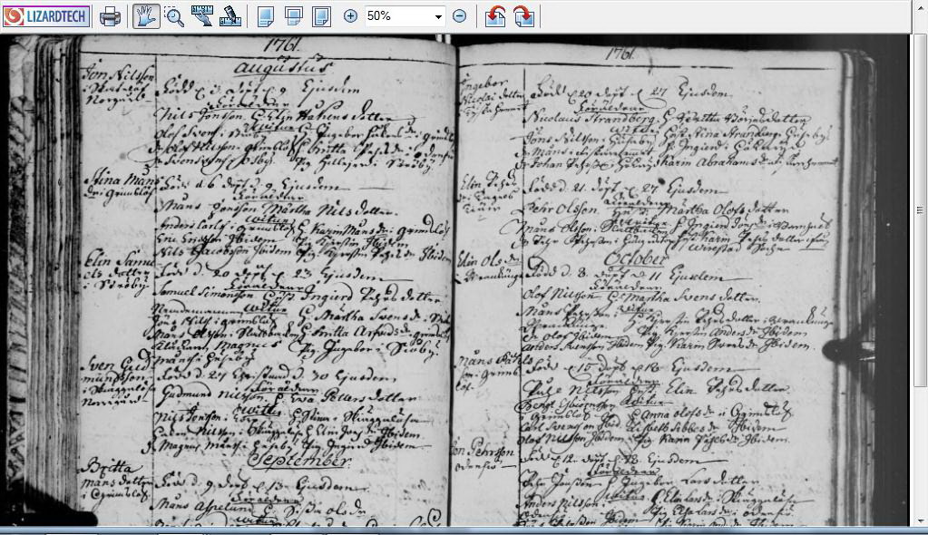Click the fit-to-window view icon
Viewport: 928px width, 535px height.
[293, 16]
